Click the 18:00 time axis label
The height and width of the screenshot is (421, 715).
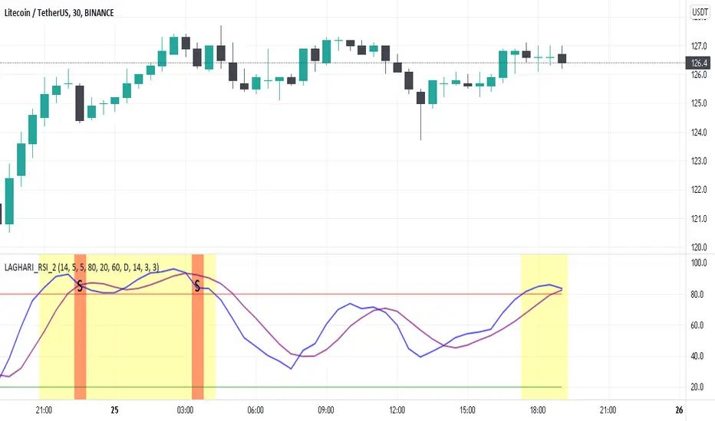click(538, 410)
